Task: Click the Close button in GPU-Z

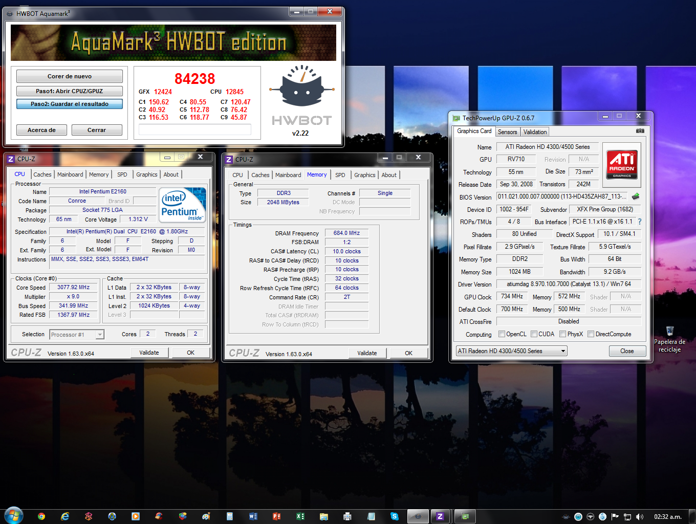Action: tap(627, 351)
